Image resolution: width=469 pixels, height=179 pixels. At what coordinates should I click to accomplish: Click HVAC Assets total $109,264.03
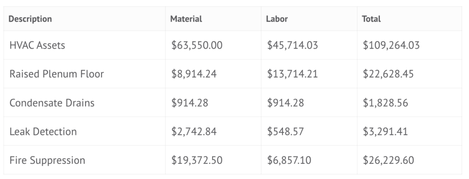391,45
